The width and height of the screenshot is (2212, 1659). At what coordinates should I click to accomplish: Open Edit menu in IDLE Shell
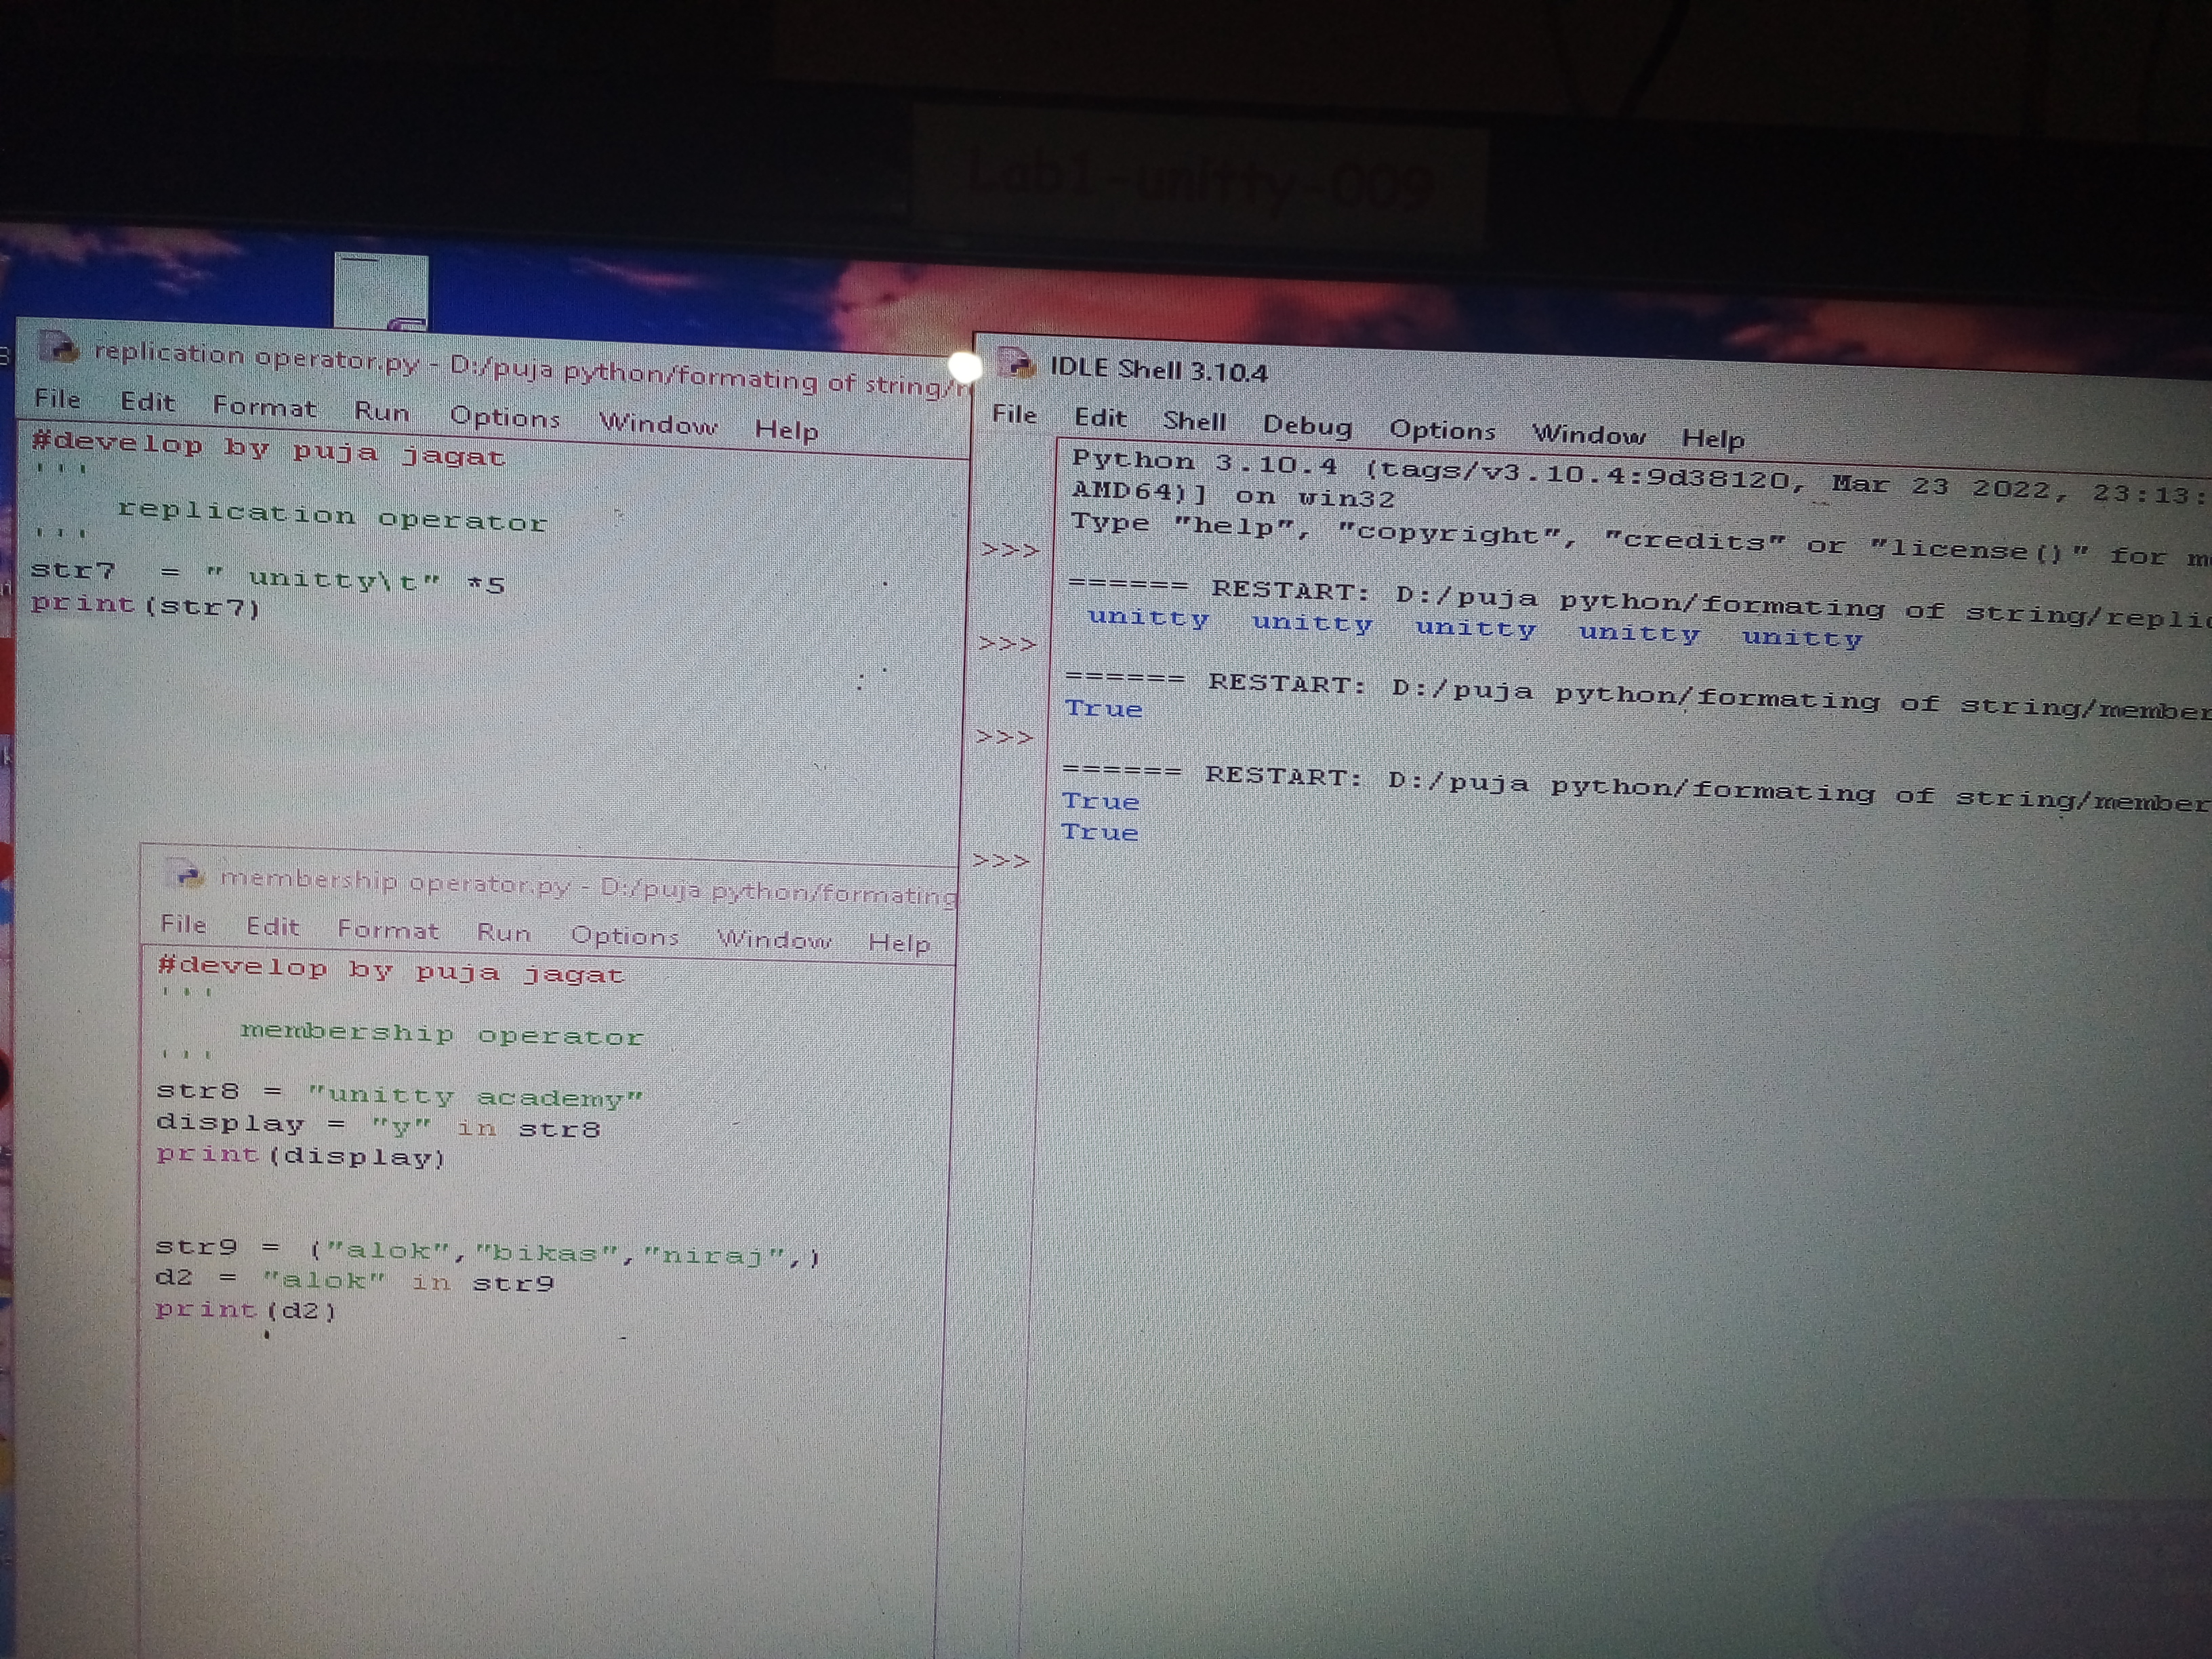tap(1099, 418)
